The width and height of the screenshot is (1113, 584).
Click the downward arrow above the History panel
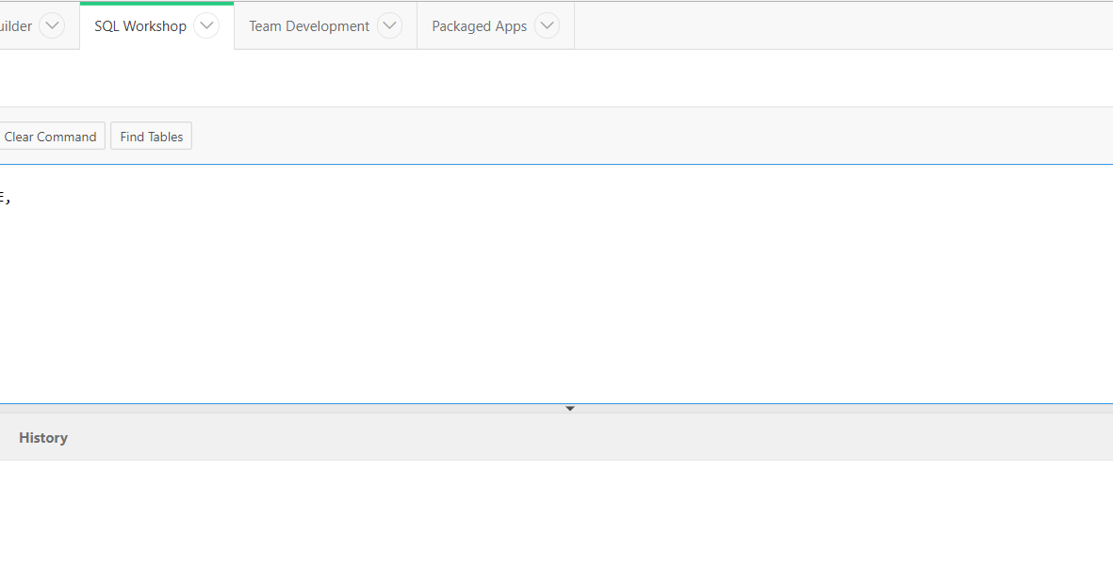pyautogui.click(x=569, y=408)
